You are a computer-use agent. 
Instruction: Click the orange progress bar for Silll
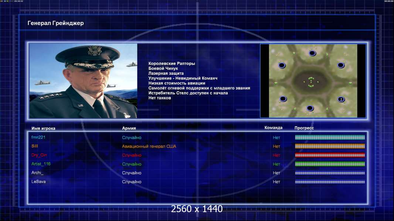[330, 146]
